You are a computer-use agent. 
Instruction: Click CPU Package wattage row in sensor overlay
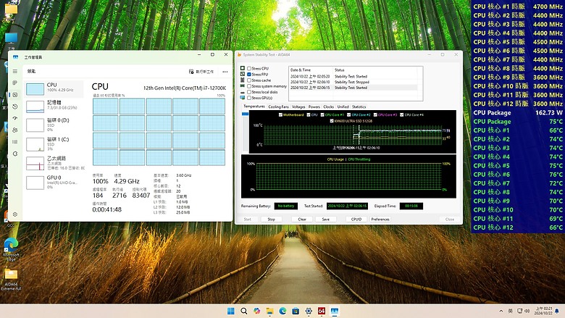tap(518, 113)
